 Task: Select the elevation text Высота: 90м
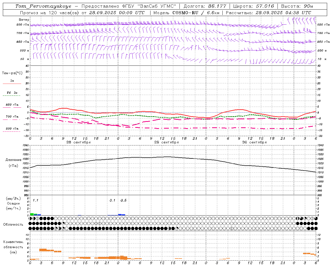tap(297, 6)
